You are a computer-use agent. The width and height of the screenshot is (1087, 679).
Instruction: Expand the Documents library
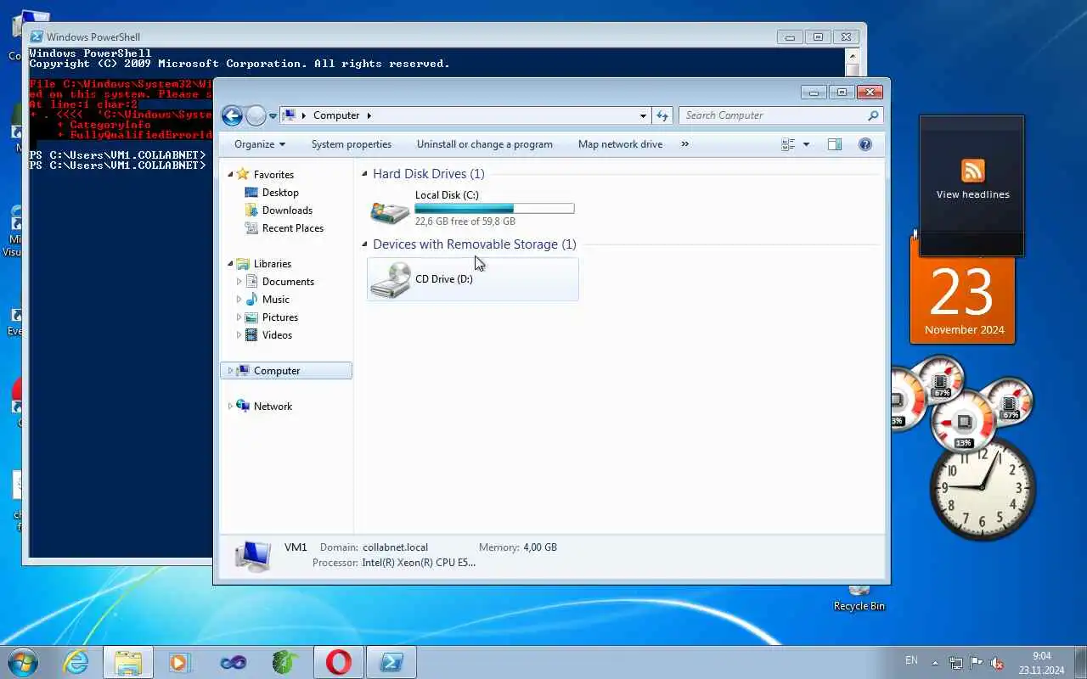click(239, 282)
